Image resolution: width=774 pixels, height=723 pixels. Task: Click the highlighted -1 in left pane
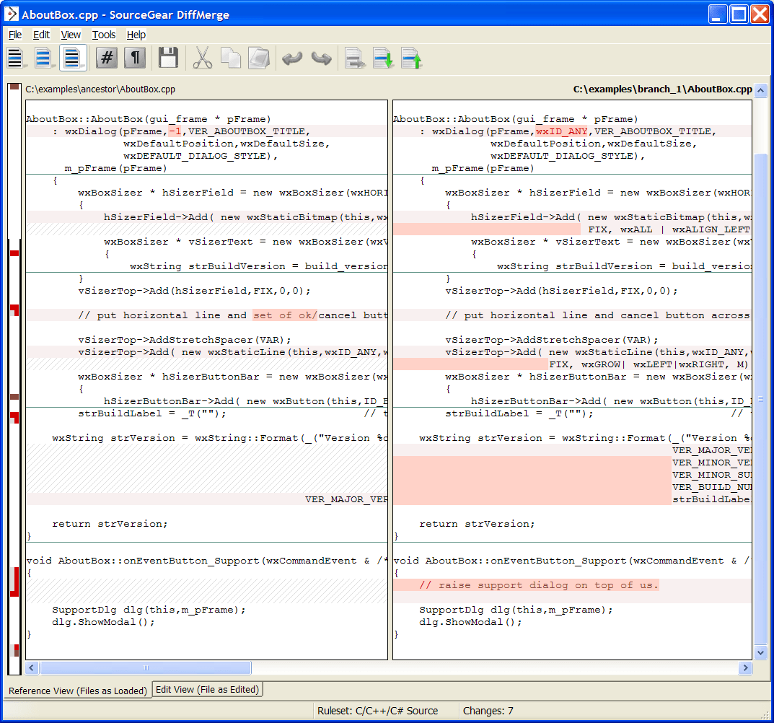pos(175,131)
